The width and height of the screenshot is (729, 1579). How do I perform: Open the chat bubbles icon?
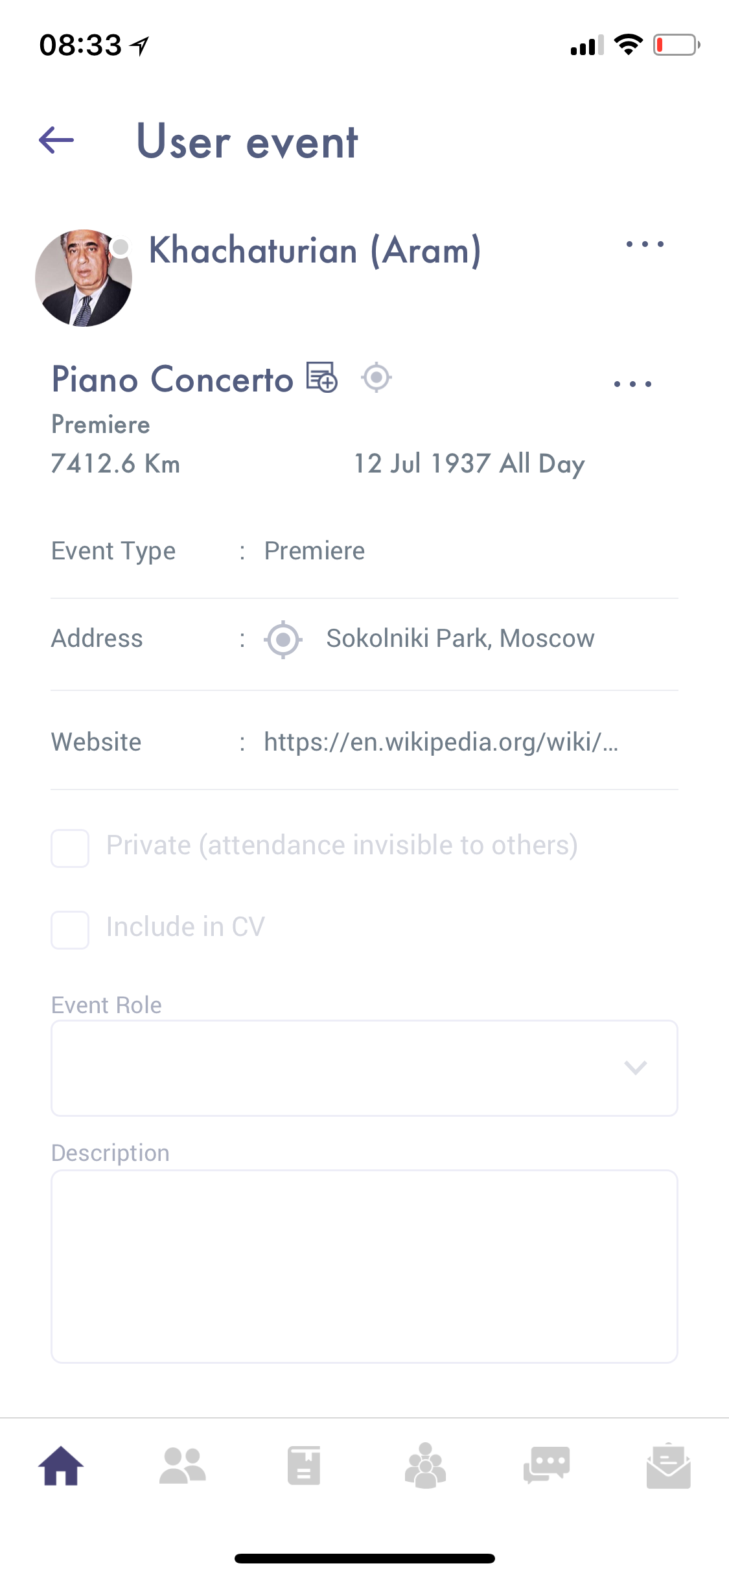point(547,1466)
